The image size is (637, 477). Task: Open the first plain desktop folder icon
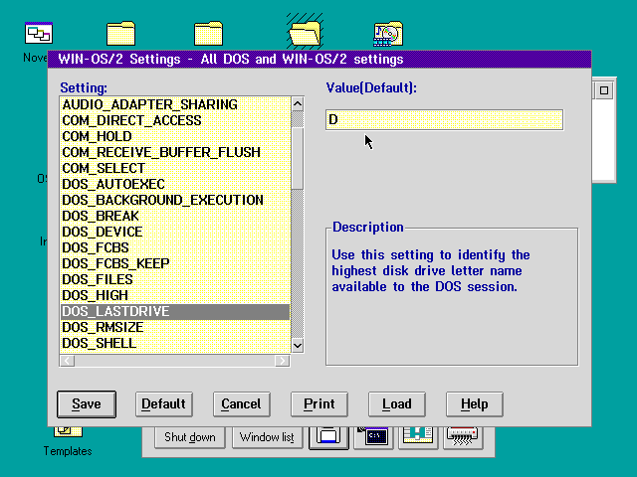(120, 33)
